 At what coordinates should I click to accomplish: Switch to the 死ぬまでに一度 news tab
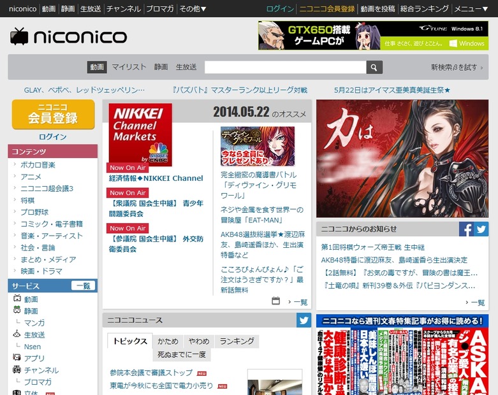182,355
